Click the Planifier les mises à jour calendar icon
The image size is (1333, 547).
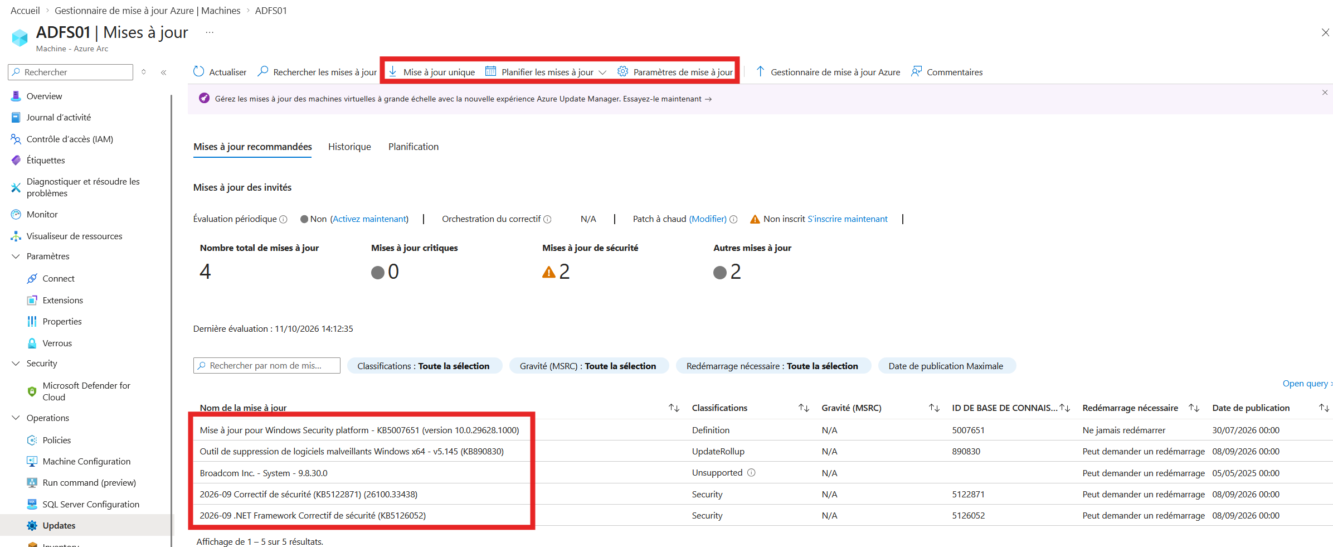pos(490,71)
